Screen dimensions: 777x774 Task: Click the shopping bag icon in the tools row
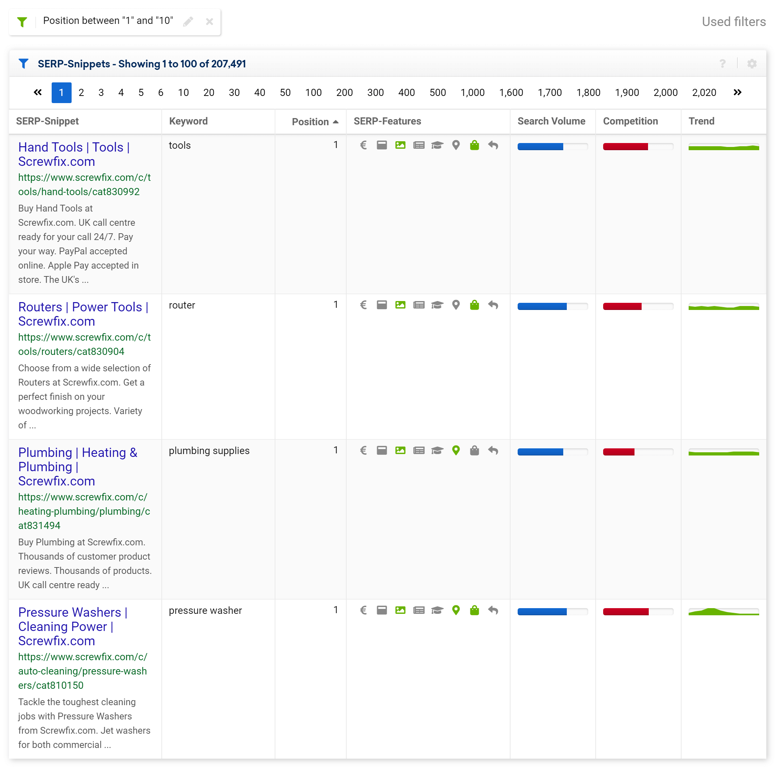tap(474, 146)
